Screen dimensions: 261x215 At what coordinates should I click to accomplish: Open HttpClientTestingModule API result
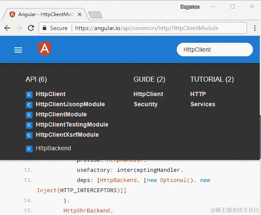coord(72,124)
